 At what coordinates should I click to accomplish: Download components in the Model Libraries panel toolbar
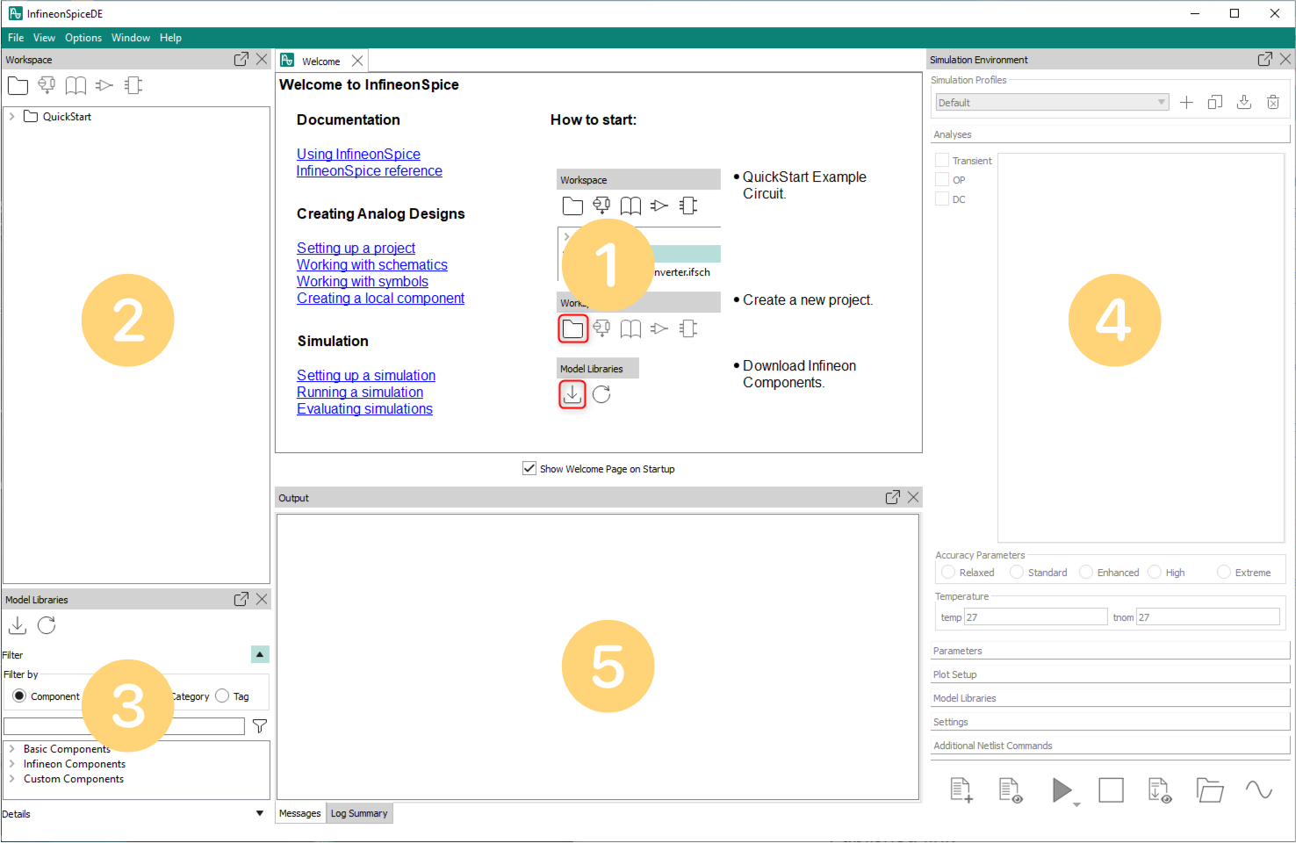18,625
